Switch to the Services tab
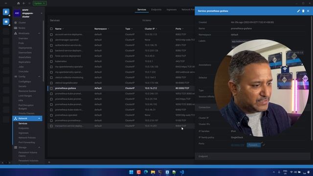 coord(142,10)
